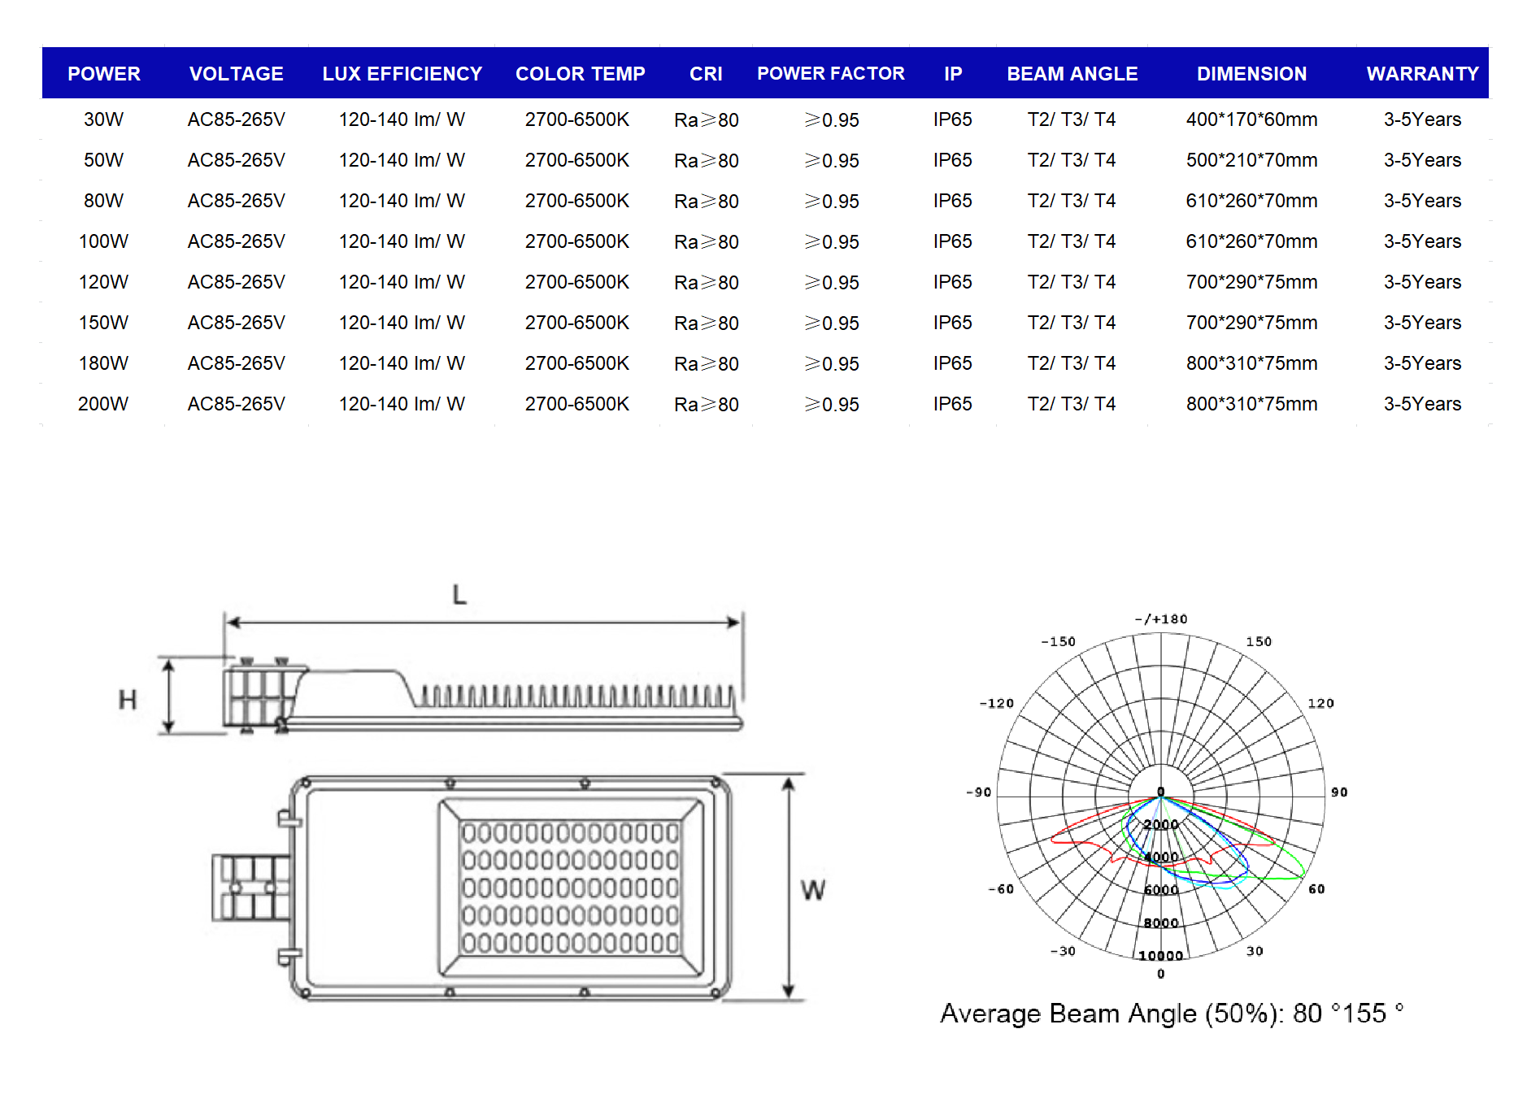Click the VOLTAGE column header

(236, 74)
